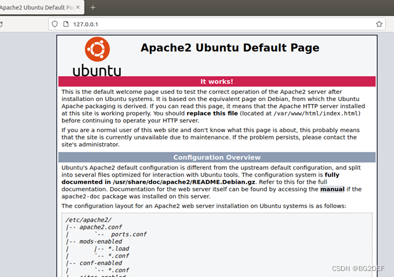Select the Apache2 Ubuntu Default Page tab

tap(42, 8)
